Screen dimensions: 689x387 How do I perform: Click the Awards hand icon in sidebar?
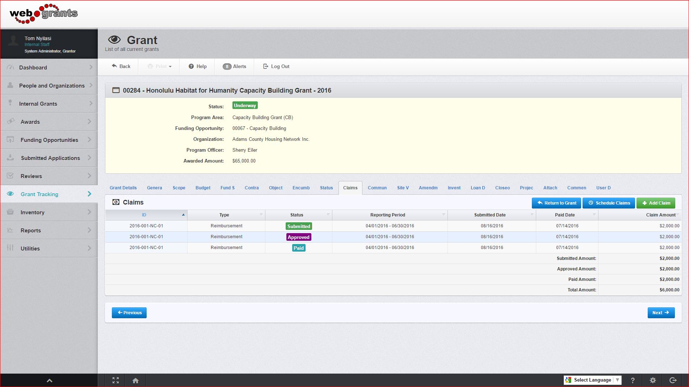(9, 122)
